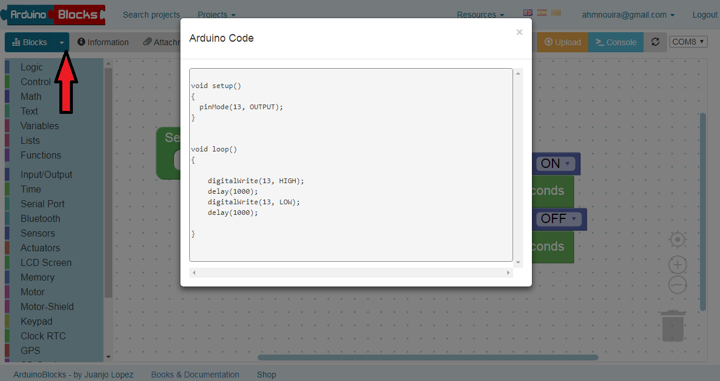The image size is (720, 381).
Task: Open the Resources menu
Action: coord(480,15)
